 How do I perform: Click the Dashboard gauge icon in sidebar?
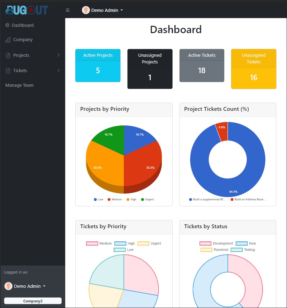coord(7,25)
